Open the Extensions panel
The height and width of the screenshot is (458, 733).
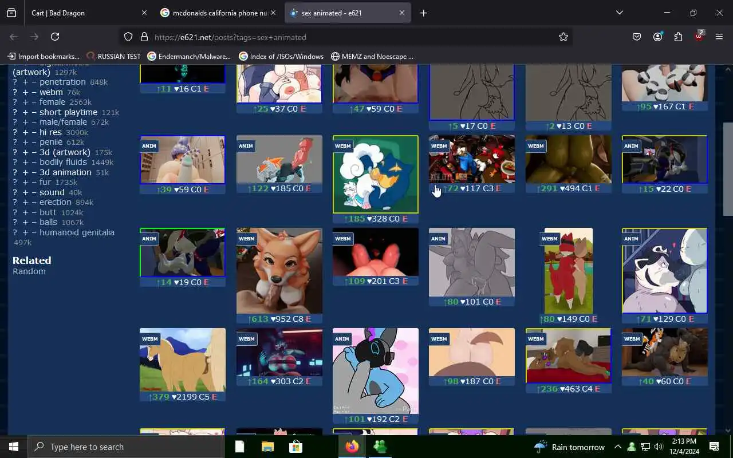tap(678, 37)
